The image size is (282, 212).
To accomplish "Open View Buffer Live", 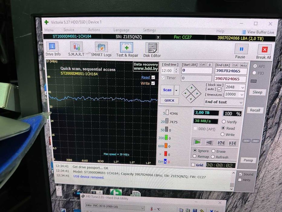I will [258, 32].
